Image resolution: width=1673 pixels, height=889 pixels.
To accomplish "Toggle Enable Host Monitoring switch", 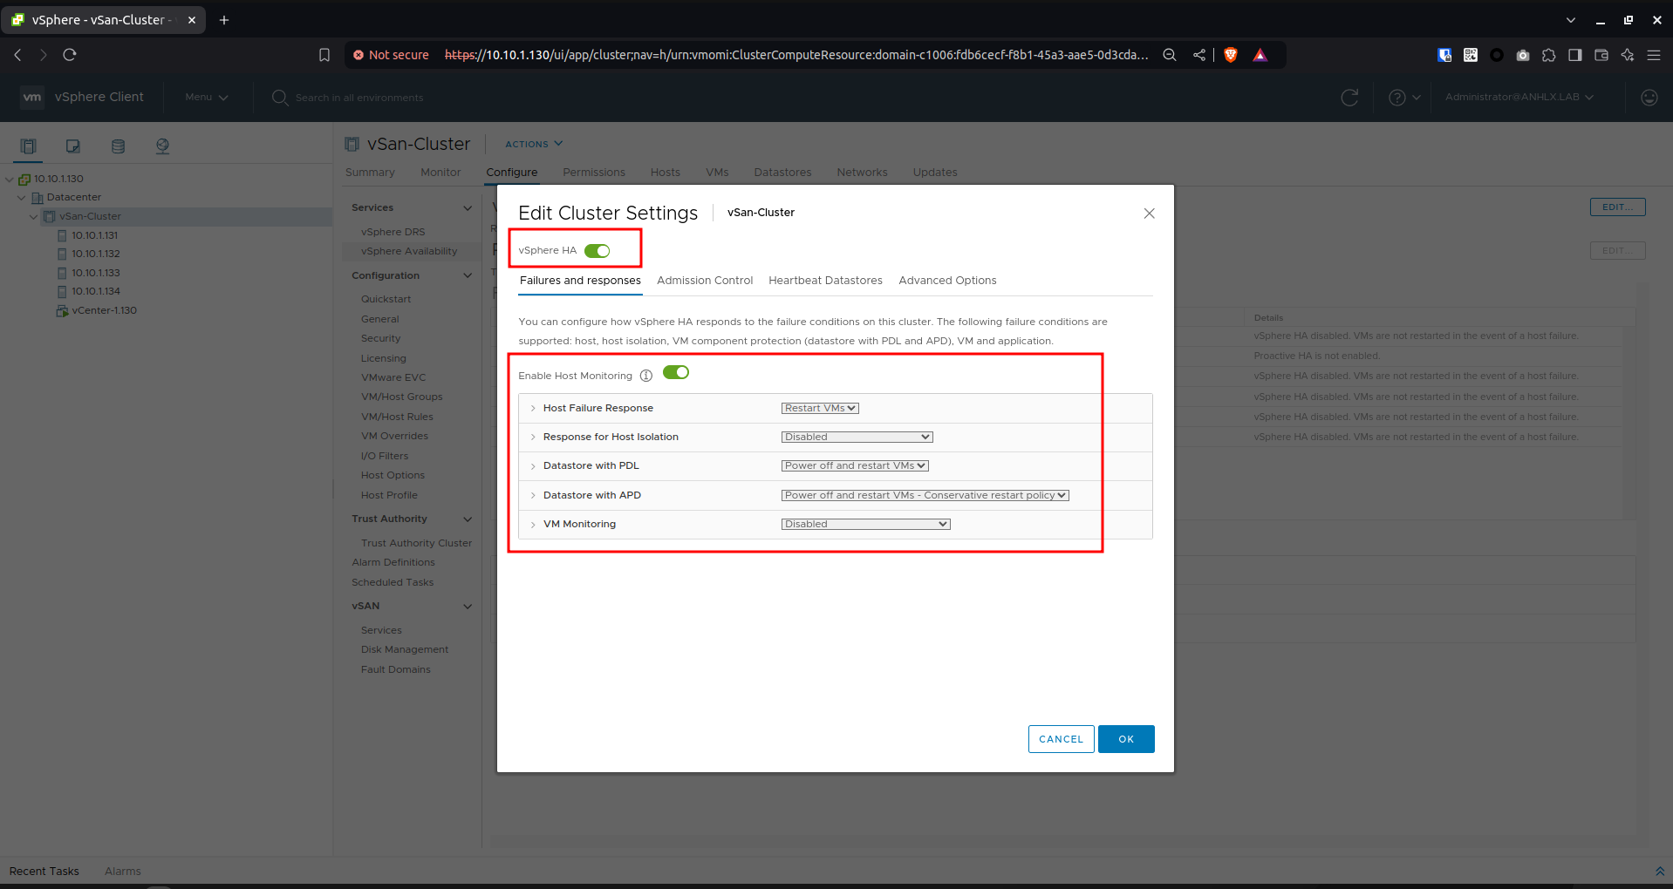I will 676,373.
